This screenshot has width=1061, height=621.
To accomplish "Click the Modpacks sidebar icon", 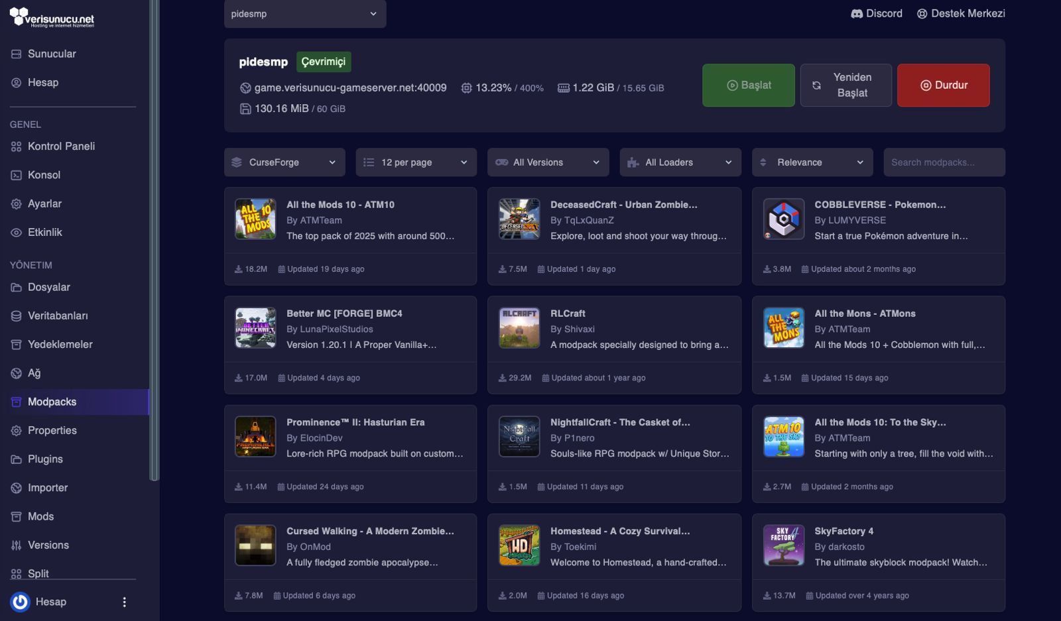I will coord(17,402).
